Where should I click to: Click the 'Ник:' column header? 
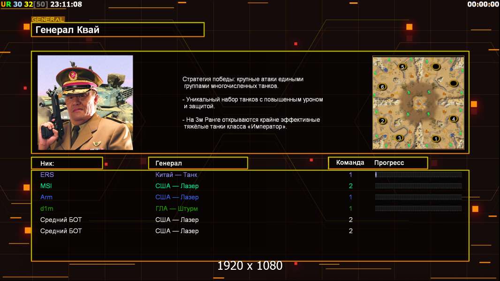(x=67, y=163)
